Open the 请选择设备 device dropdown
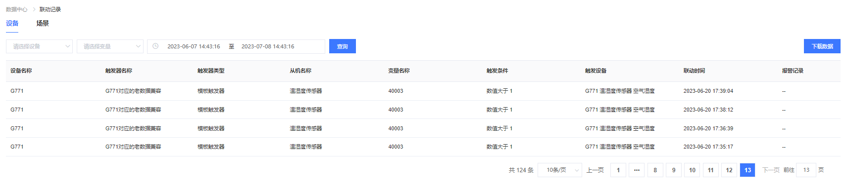847x192 pixels. tap(39, 46)
